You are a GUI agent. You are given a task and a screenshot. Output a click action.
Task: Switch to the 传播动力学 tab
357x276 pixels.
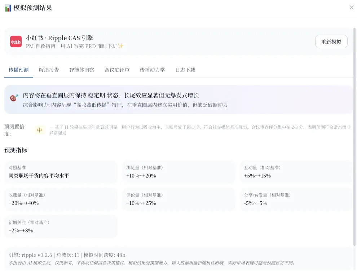(x=152, y=70)
